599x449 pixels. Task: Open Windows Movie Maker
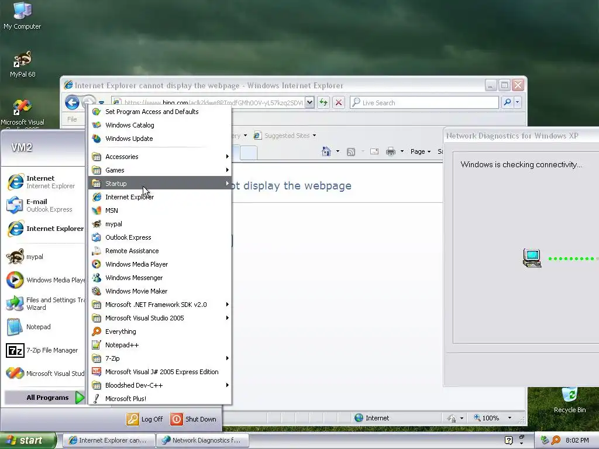coord(160,291)
